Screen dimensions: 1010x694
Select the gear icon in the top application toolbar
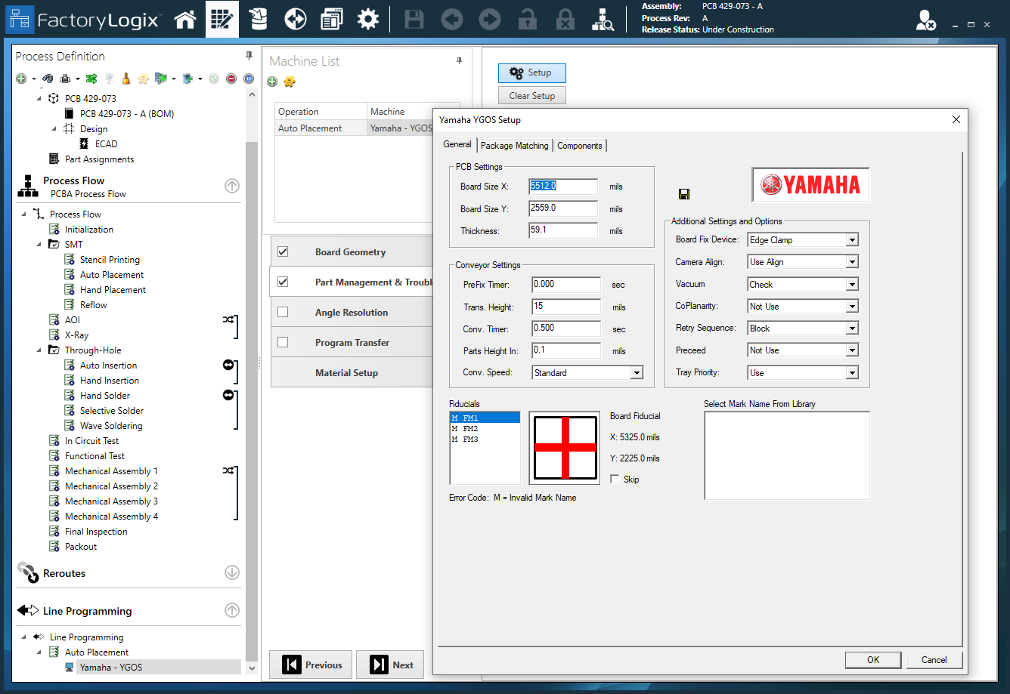[368, 19]
